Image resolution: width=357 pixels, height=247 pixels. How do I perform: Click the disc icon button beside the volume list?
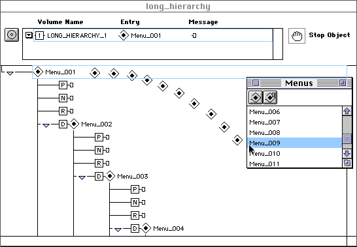[12, 35]
